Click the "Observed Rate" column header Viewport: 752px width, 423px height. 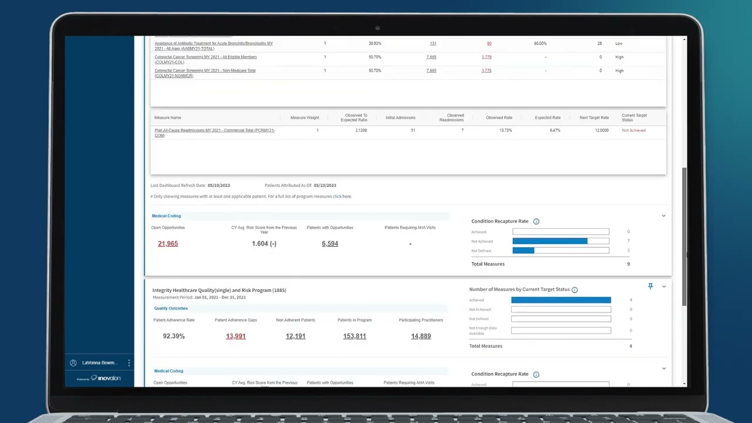point(499,117)
